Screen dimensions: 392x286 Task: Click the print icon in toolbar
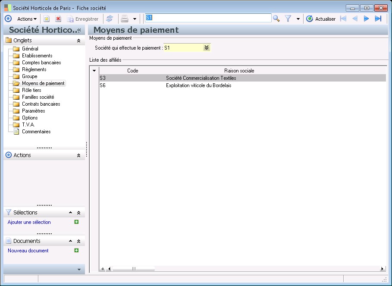click(125, 19)
